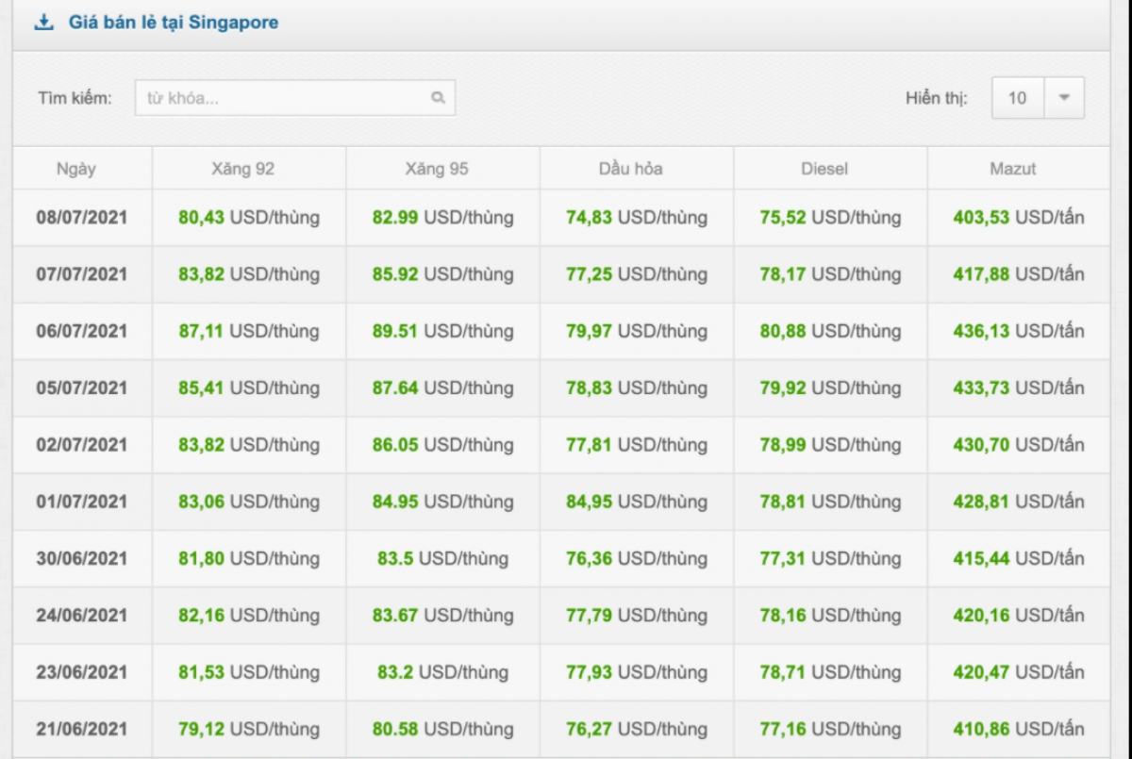Click the Mazut price 403,53 cell
This screenshot has height=759, width=1132.
tap(1019, 218)
